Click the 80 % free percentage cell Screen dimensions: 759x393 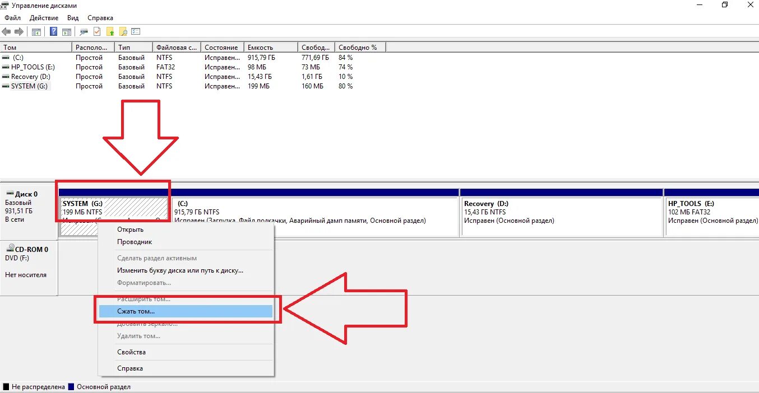point(346,86)
